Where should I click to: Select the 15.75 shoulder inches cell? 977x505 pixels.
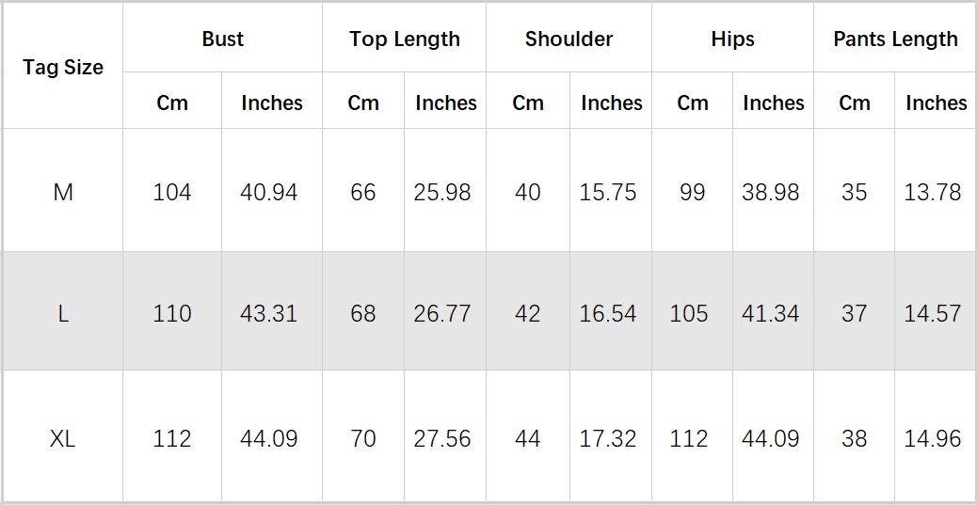[608, 193]
